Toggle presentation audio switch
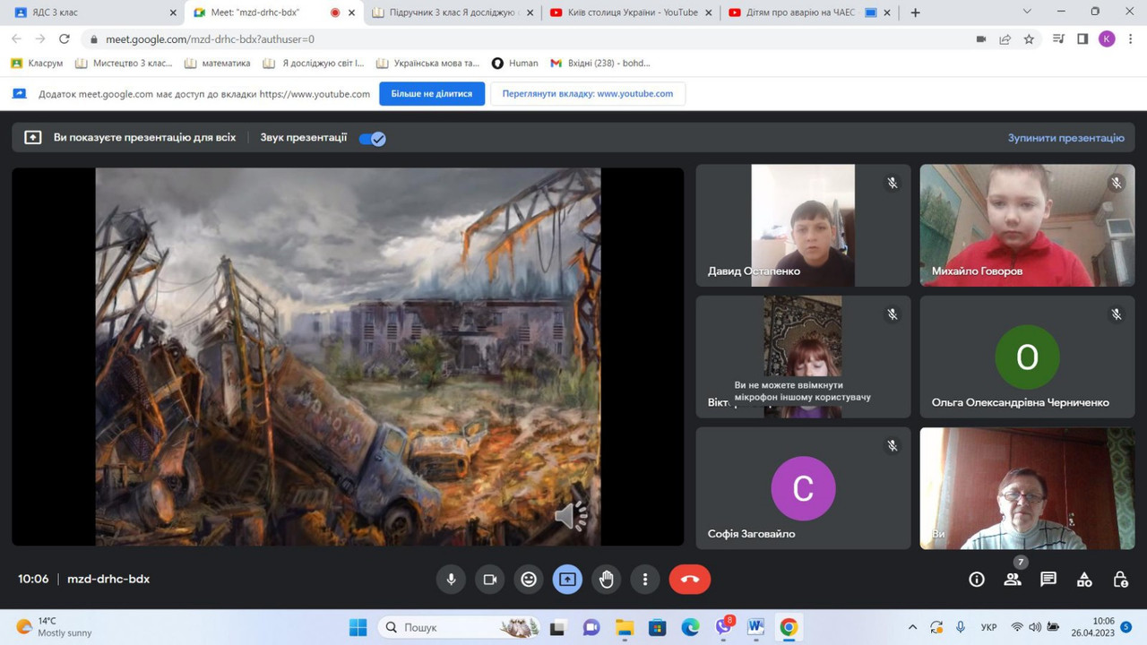The image size is (1147, 645). click(x=372, y=138)
